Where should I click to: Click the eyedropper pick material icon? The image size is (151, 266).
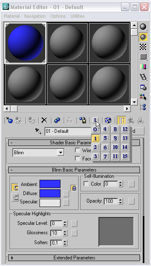click(x=38, y=131)
